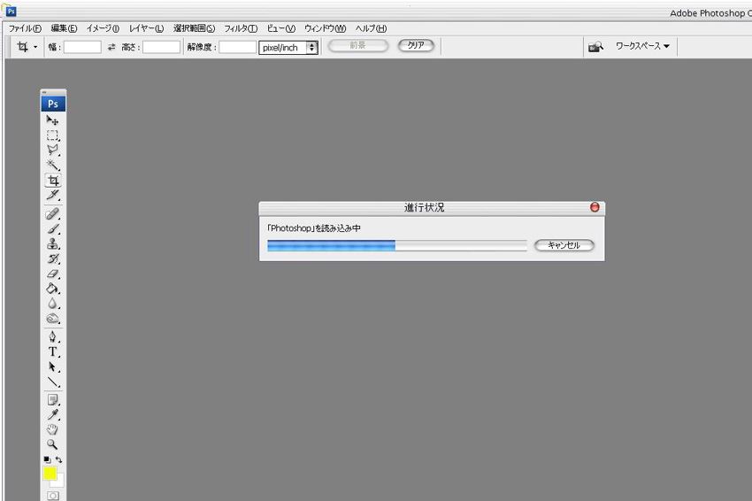Select the Brush tool

pos(53,229)
